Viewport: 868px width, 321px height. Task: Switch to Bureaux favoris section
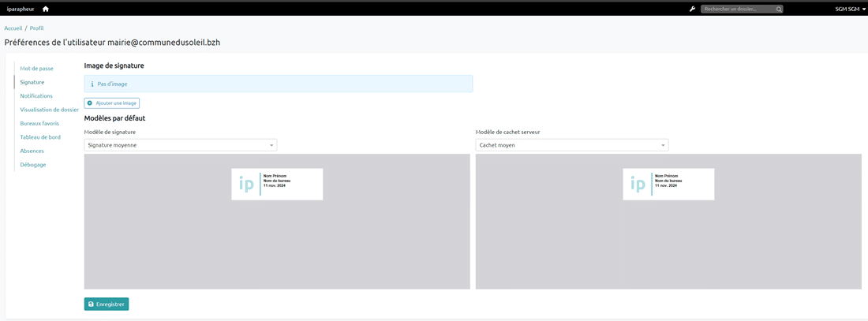pyautogui.click(x=39, y=123)
